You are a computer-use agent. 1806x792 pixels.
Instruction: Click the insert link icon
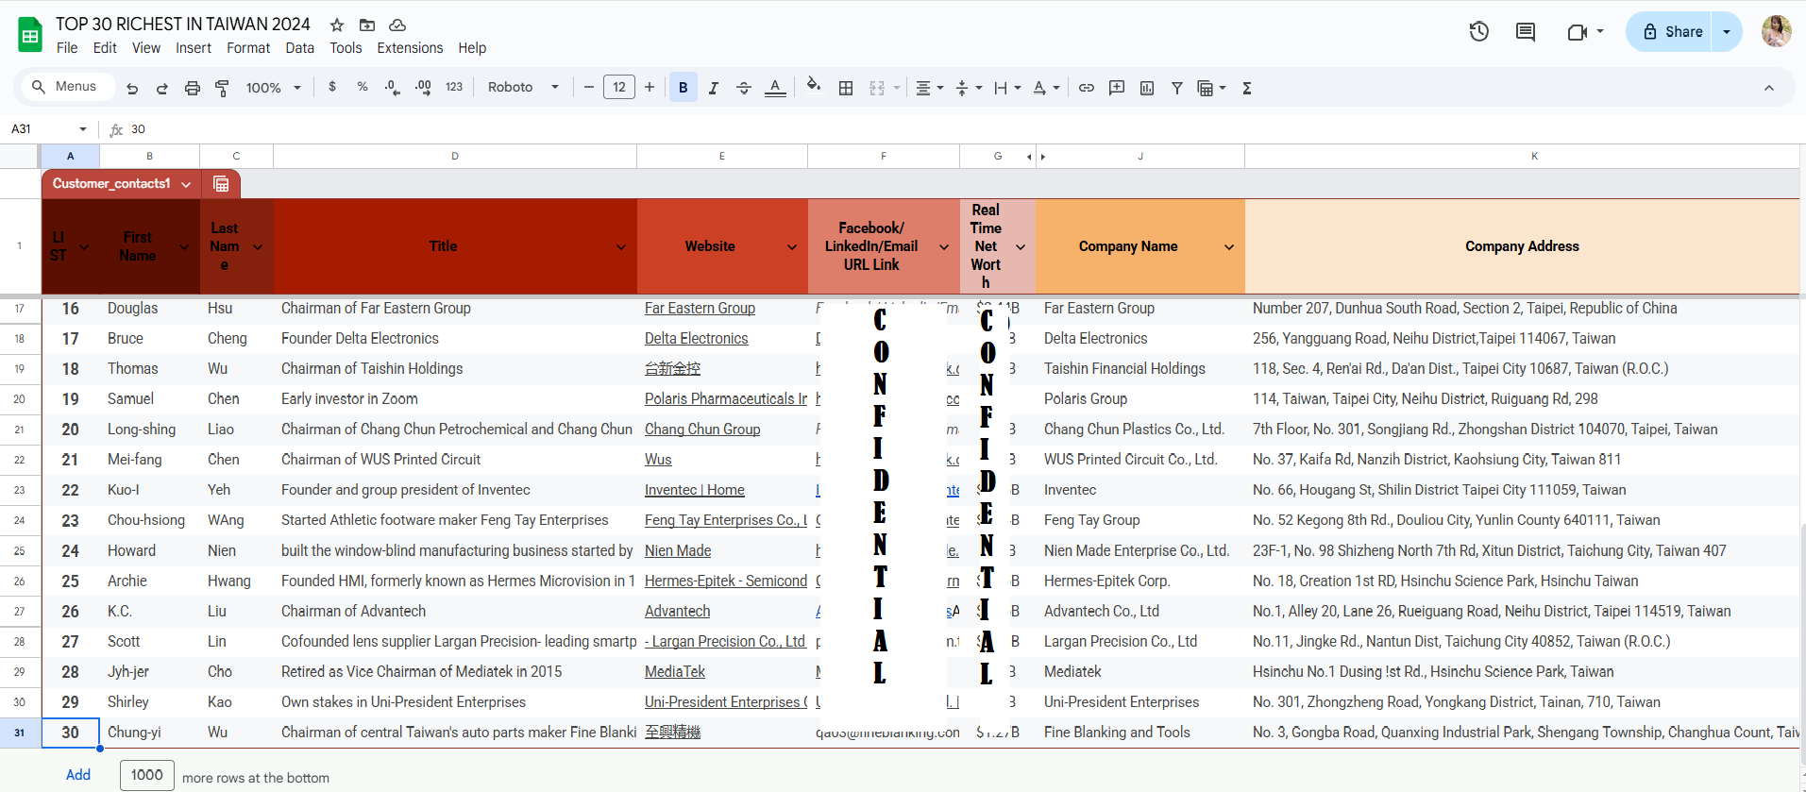point(1087,88)
